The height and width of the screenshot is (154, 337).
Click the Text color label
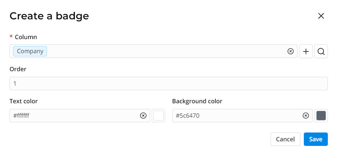24,101
